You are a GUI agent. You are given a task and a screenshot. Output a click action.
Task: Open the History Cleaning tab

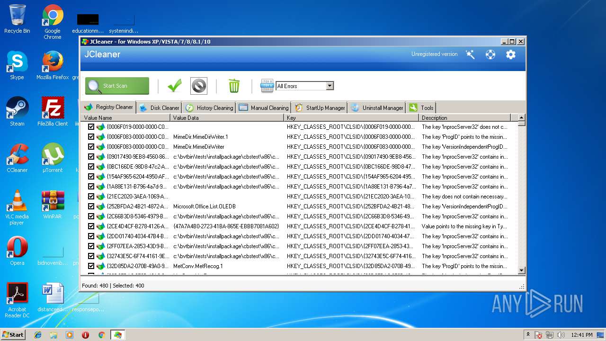pos(209,108)
